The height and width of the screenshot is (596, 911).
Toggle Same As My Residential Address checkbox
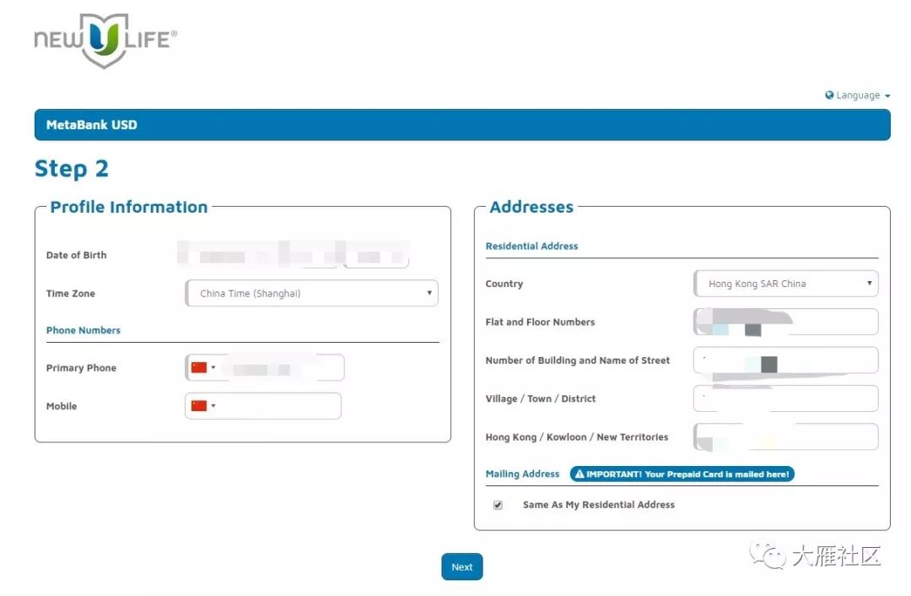[498, 505]
